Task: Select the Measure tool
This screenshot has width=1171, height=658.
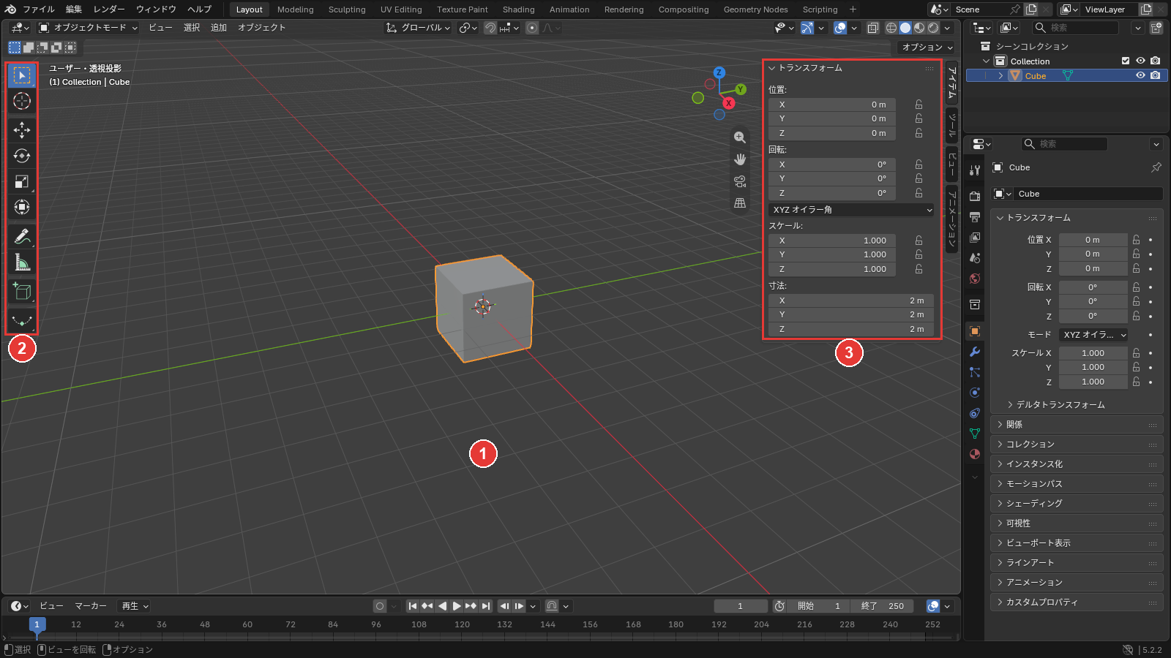Action: [22, 262]
